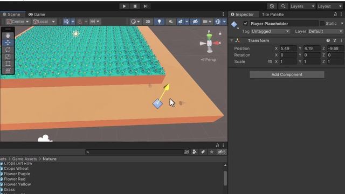
Task: Click the red X axis cone of the gizmo
Action: [x=217, y=43]
